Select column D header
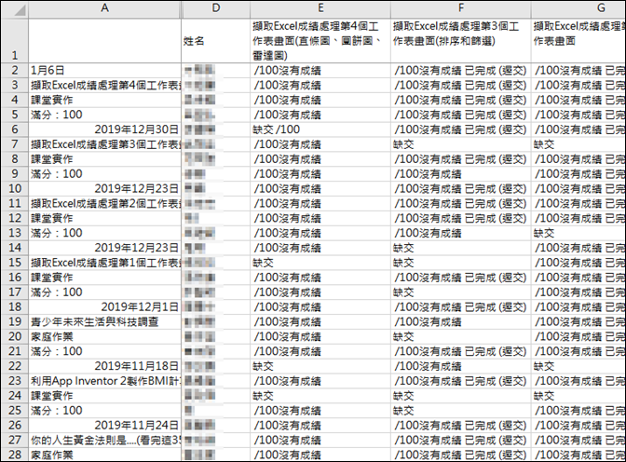Screen dimensions: 626x462 click(x=216, y=8)
